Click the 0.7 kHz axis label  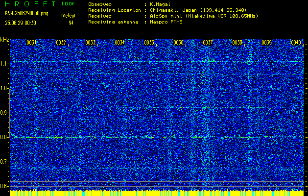point(4,162)
